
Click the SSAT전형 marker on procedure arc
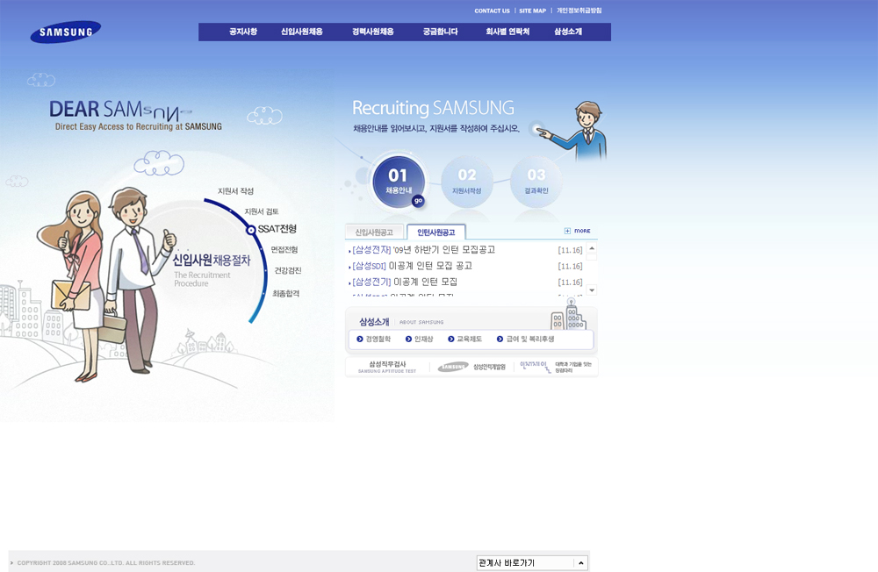point(251,230)
